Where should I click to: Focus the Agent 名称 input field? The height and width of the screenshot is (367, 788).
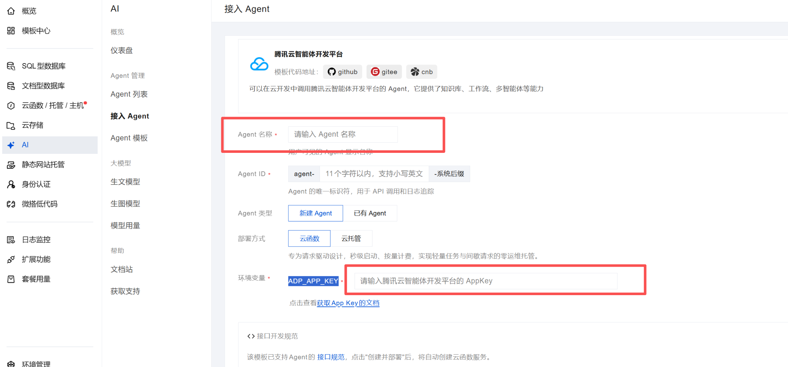point(343,134)
